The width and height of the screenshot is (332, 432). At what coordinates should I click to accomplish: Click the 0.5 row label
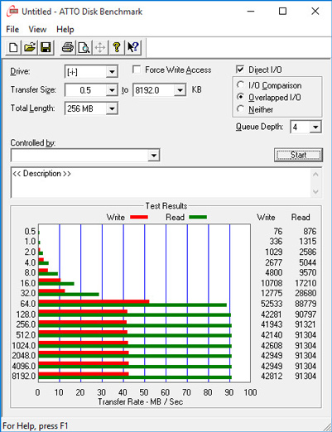click(x=30, y=231)
